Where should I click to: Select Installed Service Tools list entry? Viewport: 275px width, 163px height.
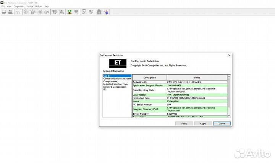tap(116, 84)
